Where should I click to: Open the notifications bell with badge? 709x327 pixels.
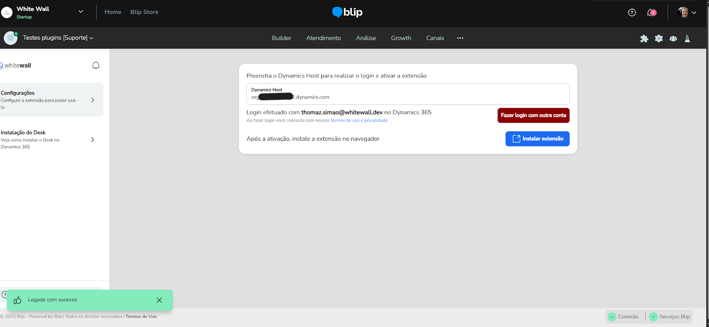tap(651, 12)
